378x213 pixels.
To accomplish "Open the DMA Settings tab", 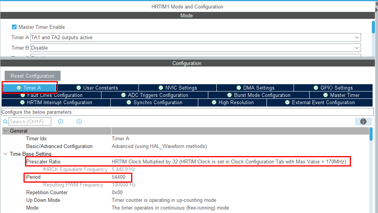I will click(255, 88).
